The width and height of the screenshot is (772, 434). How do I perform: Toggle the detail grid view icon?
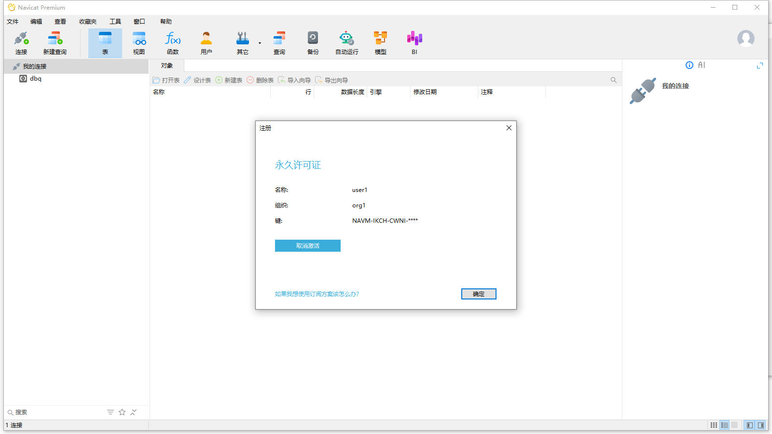click(x=734, y=425)
